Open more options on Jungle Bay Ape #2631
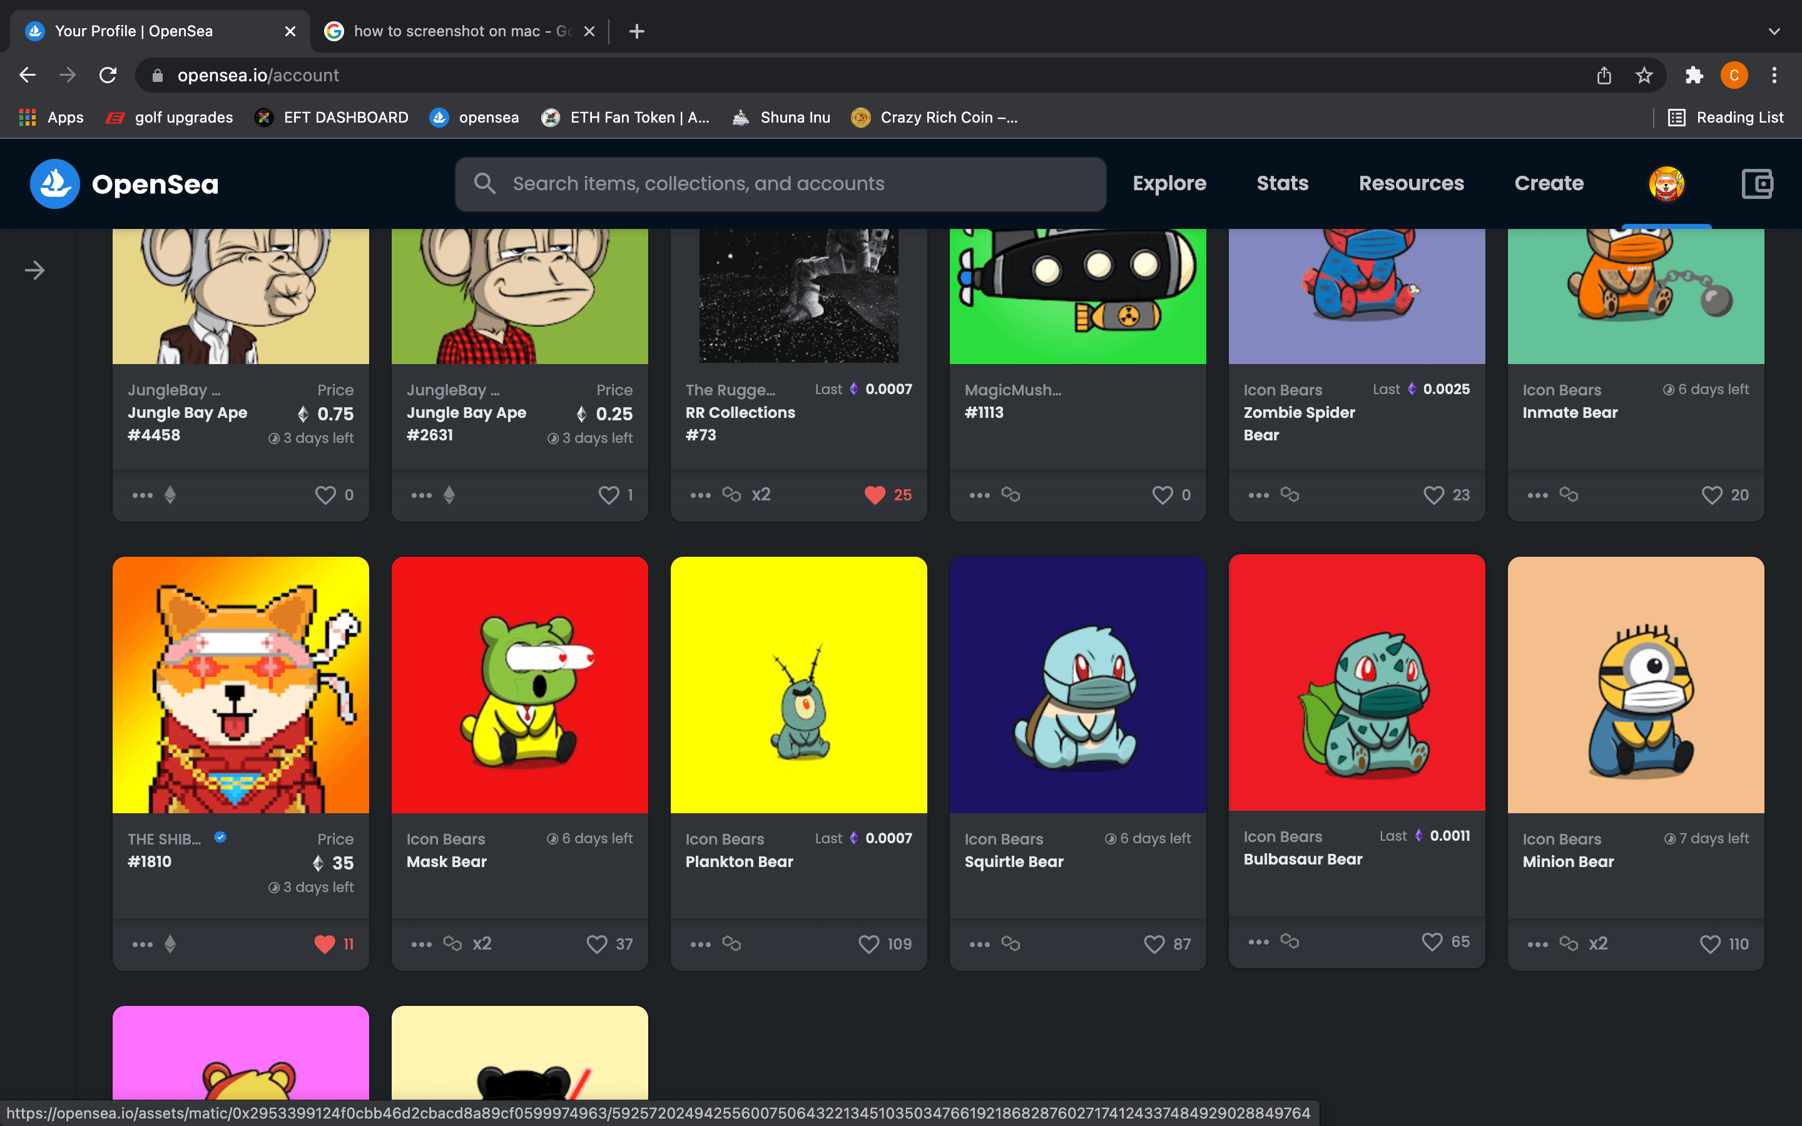Viewport: 1802px width, 1126px height. pyautogui.click(x=422, y=495)
